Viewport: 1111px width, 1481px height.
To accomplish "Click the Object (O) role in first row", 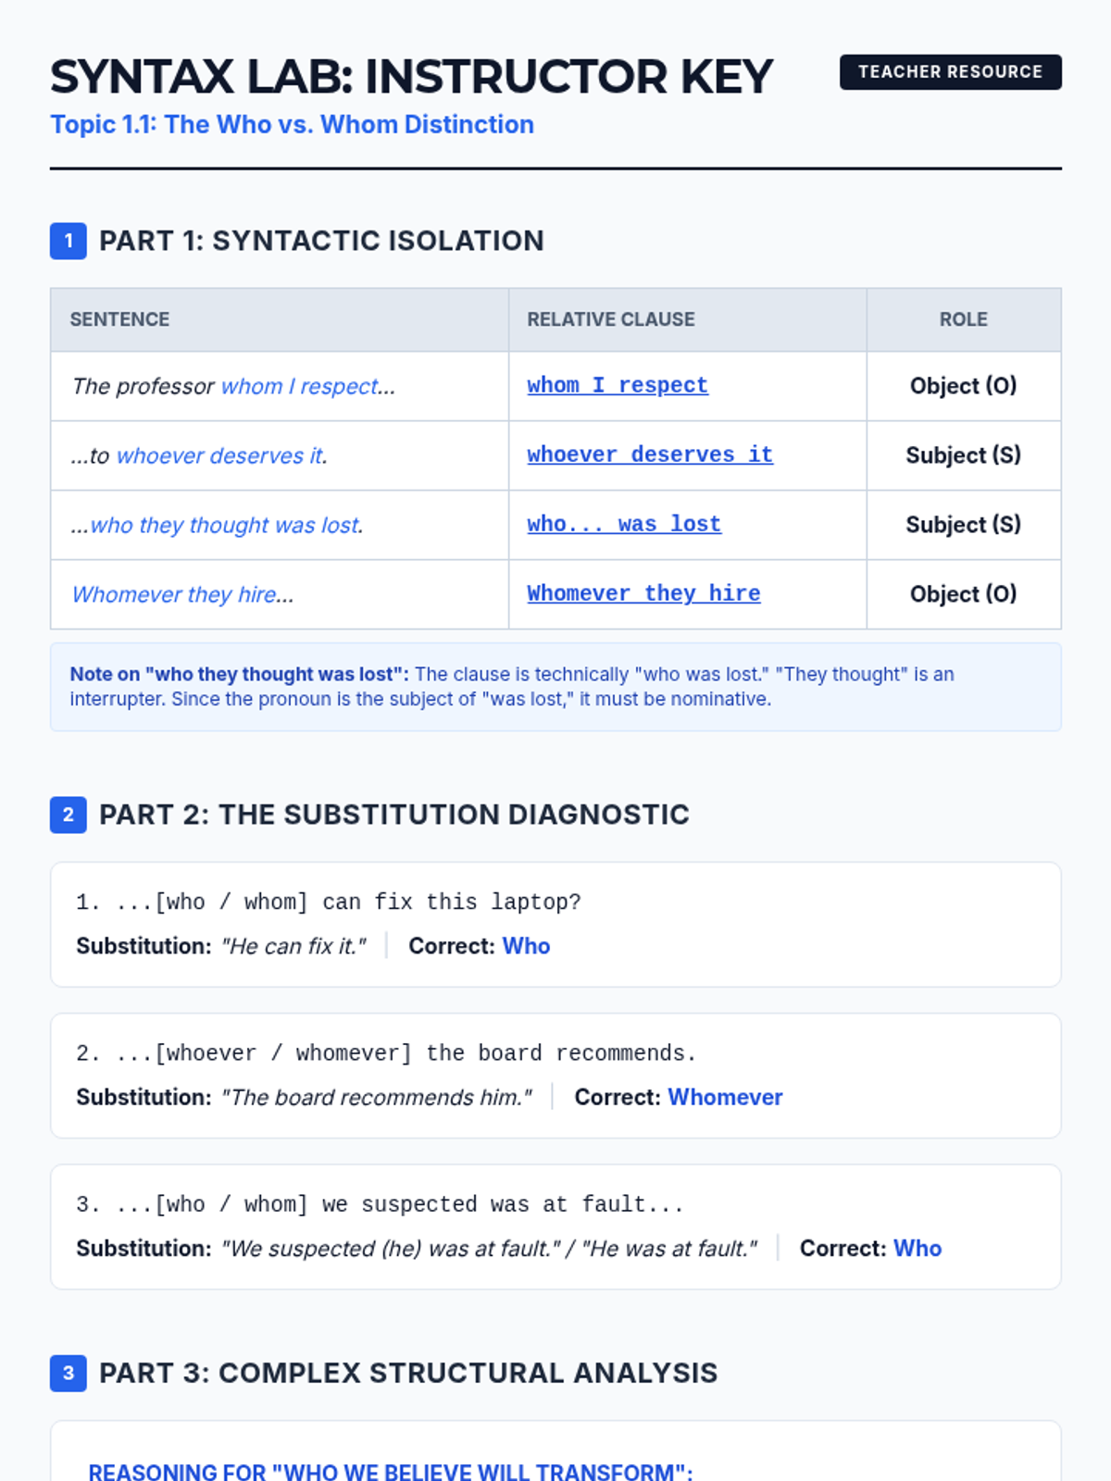I will point(963,386).
